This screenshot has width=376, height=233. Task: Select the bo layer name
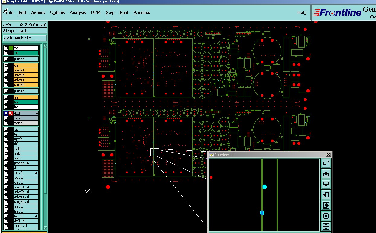(26, 107)
